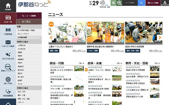
Task: Go to HOME via house icon
Action: [8, 6]
